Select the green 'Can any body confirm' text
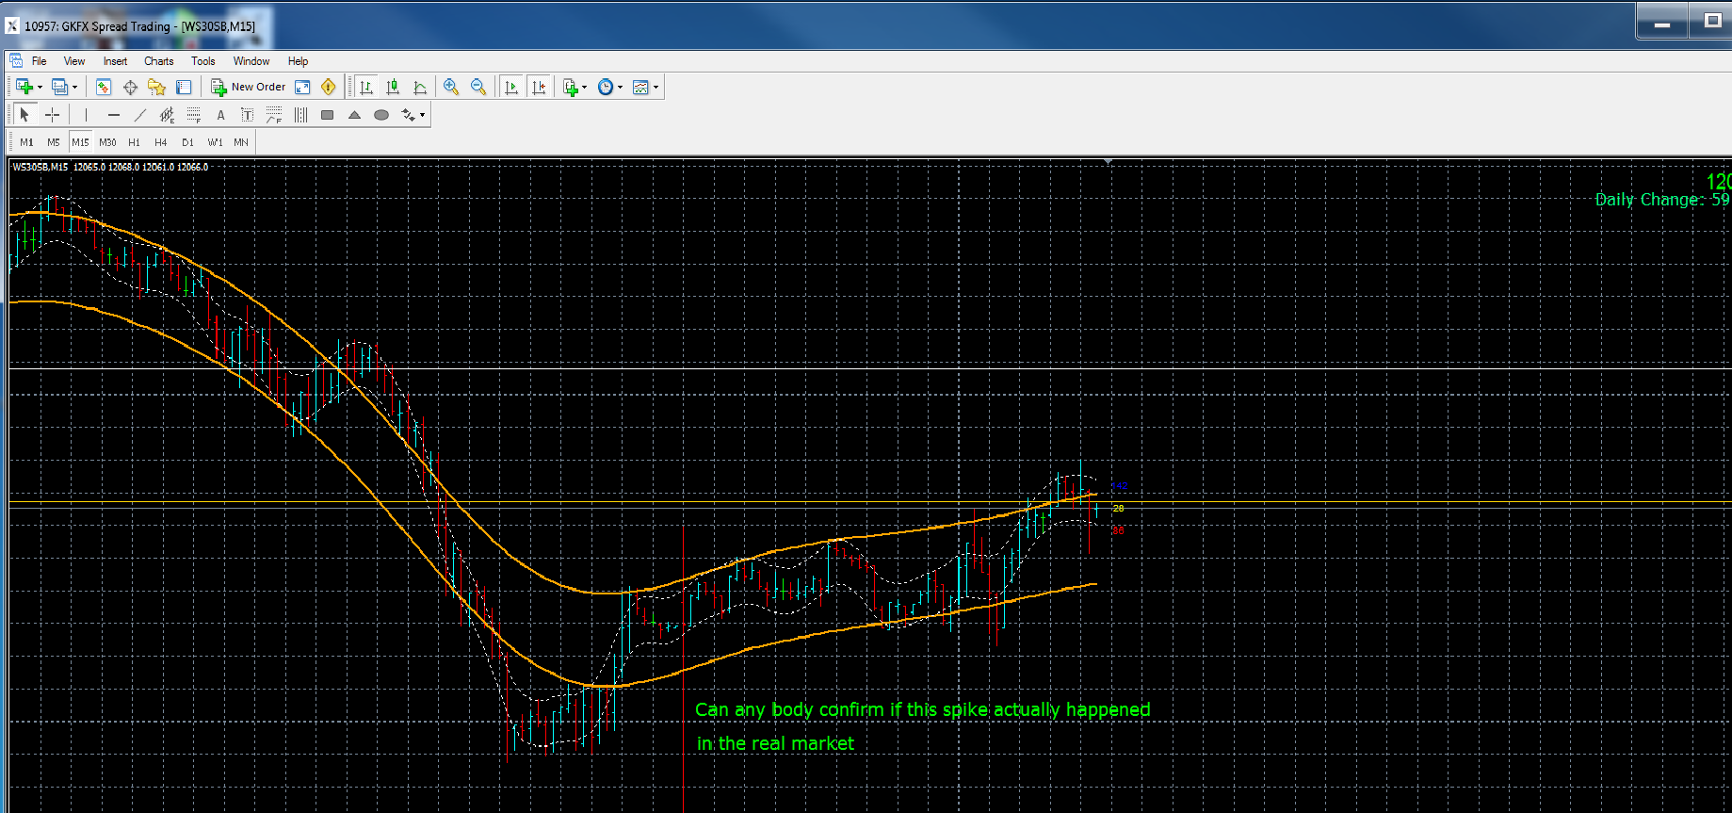Viewport: 1732px width, 813px height. (x=923, y=709)
